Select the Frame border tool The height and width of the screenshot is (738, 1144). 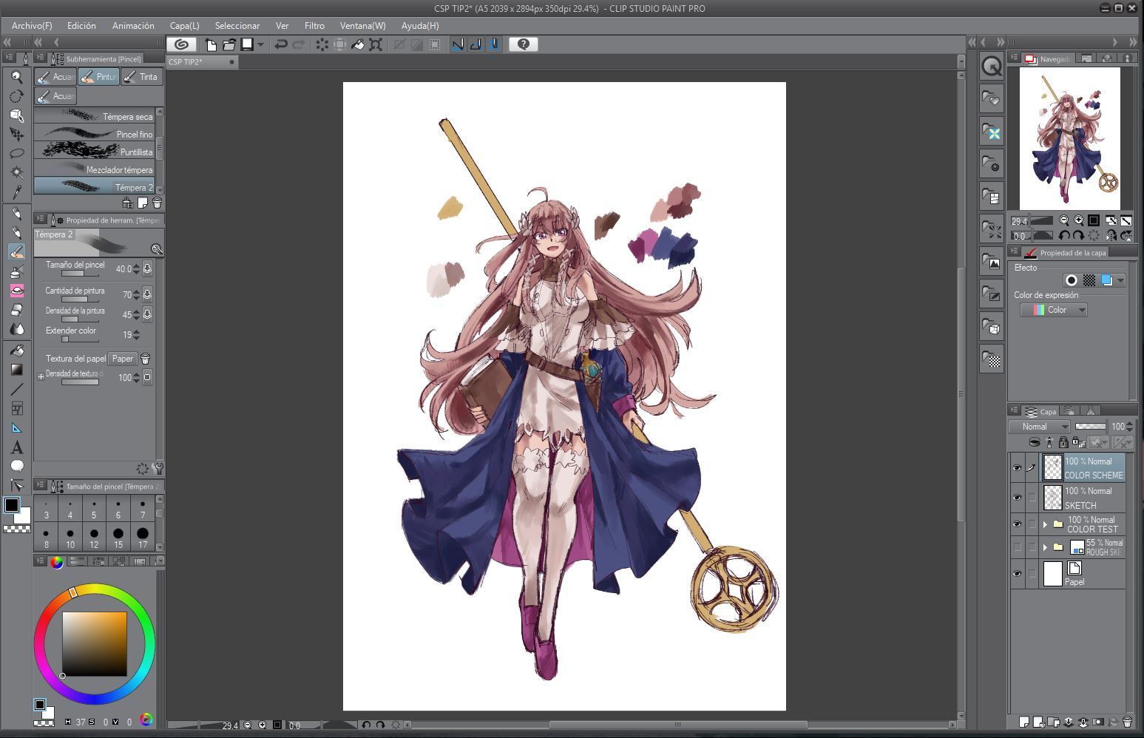[x=16, y=408]
